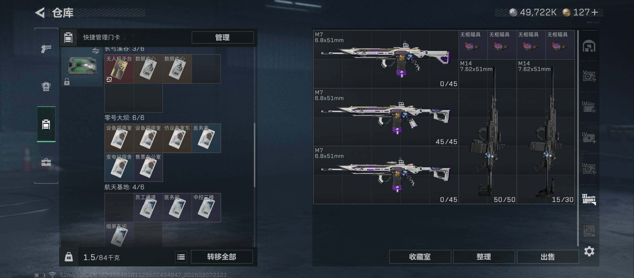Open the highlighted level III weapon container
The image size is (634, 278).
point(589,199)
